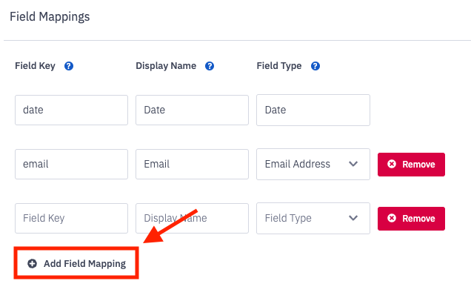Screen dimensions: 471x301
Task: Click the chevron arrow on the blank Field Type dropdown
Action: click(x=353, y=218)
